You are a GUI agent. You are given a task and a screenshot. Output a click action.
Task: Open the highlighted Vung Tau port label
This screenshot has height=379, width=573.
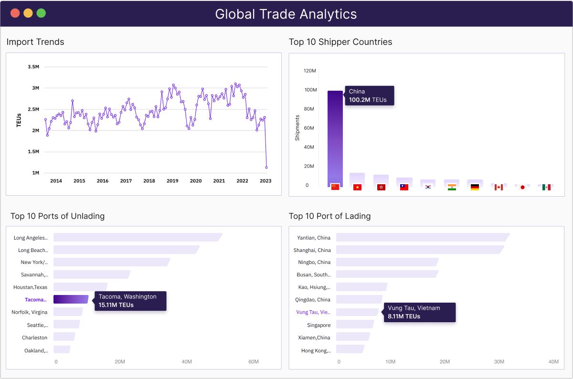pos(313,312)
